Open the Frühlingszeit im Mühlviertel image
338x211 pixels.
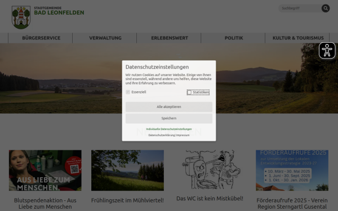click(x=128, y=170)
